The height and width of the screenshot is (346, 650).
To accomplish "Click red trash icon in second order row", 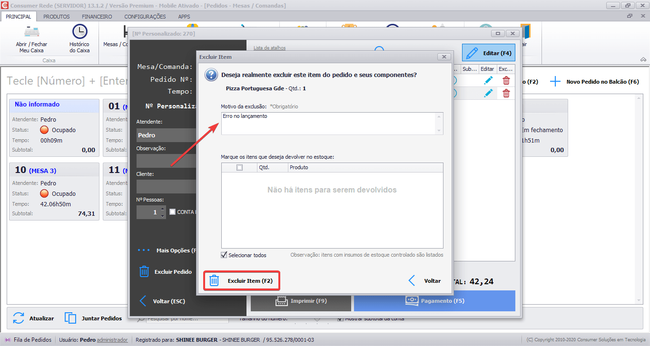I will point(506,93).
